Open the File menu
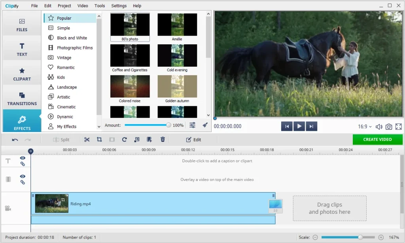405x243 pixels. (34, 6)
